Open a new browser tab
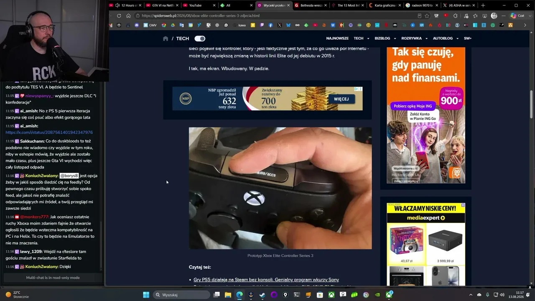The height and width of the screenshot is (301, 535). click(x=483, y=5)
